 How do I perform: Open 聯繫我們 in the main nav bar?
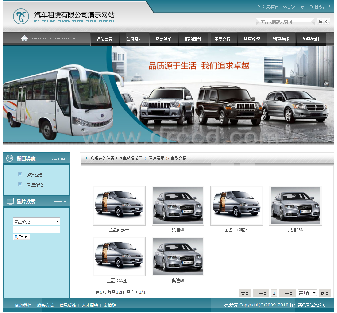click(x=311, y=39)
